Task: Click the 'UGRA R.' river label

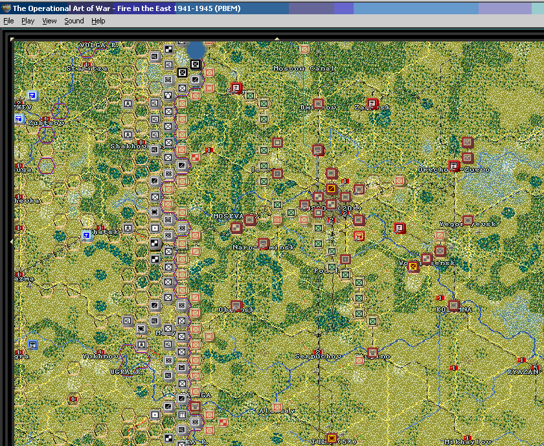Action: click(126, 372)
